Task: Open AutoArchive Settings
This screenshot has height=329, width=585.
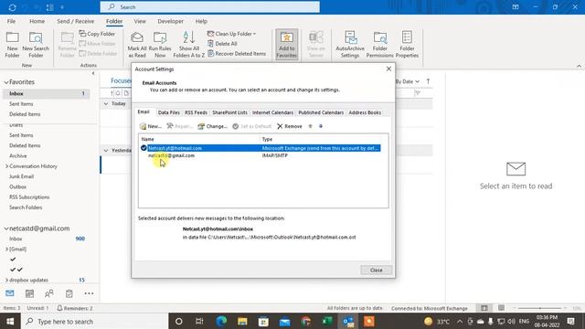Action: pyautogui.click(x=350, y=45)
